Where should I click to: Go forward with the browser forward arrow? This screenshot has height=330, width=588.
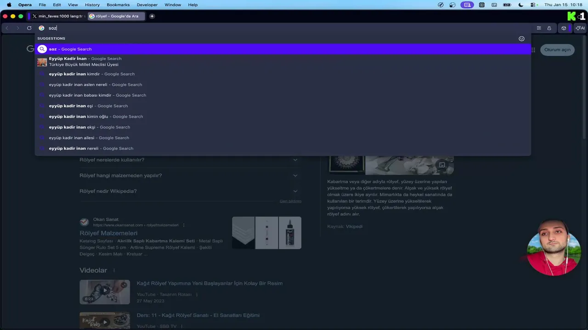tap(18, 28)
